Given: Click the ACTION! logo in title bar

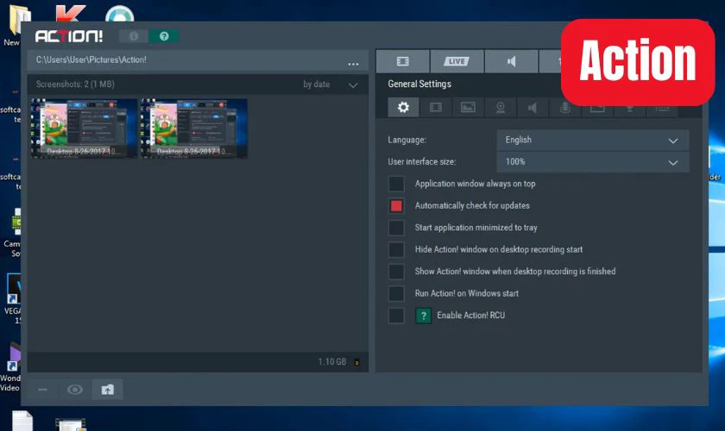Looking at the screenshot, I should click(x=69, y=36).
